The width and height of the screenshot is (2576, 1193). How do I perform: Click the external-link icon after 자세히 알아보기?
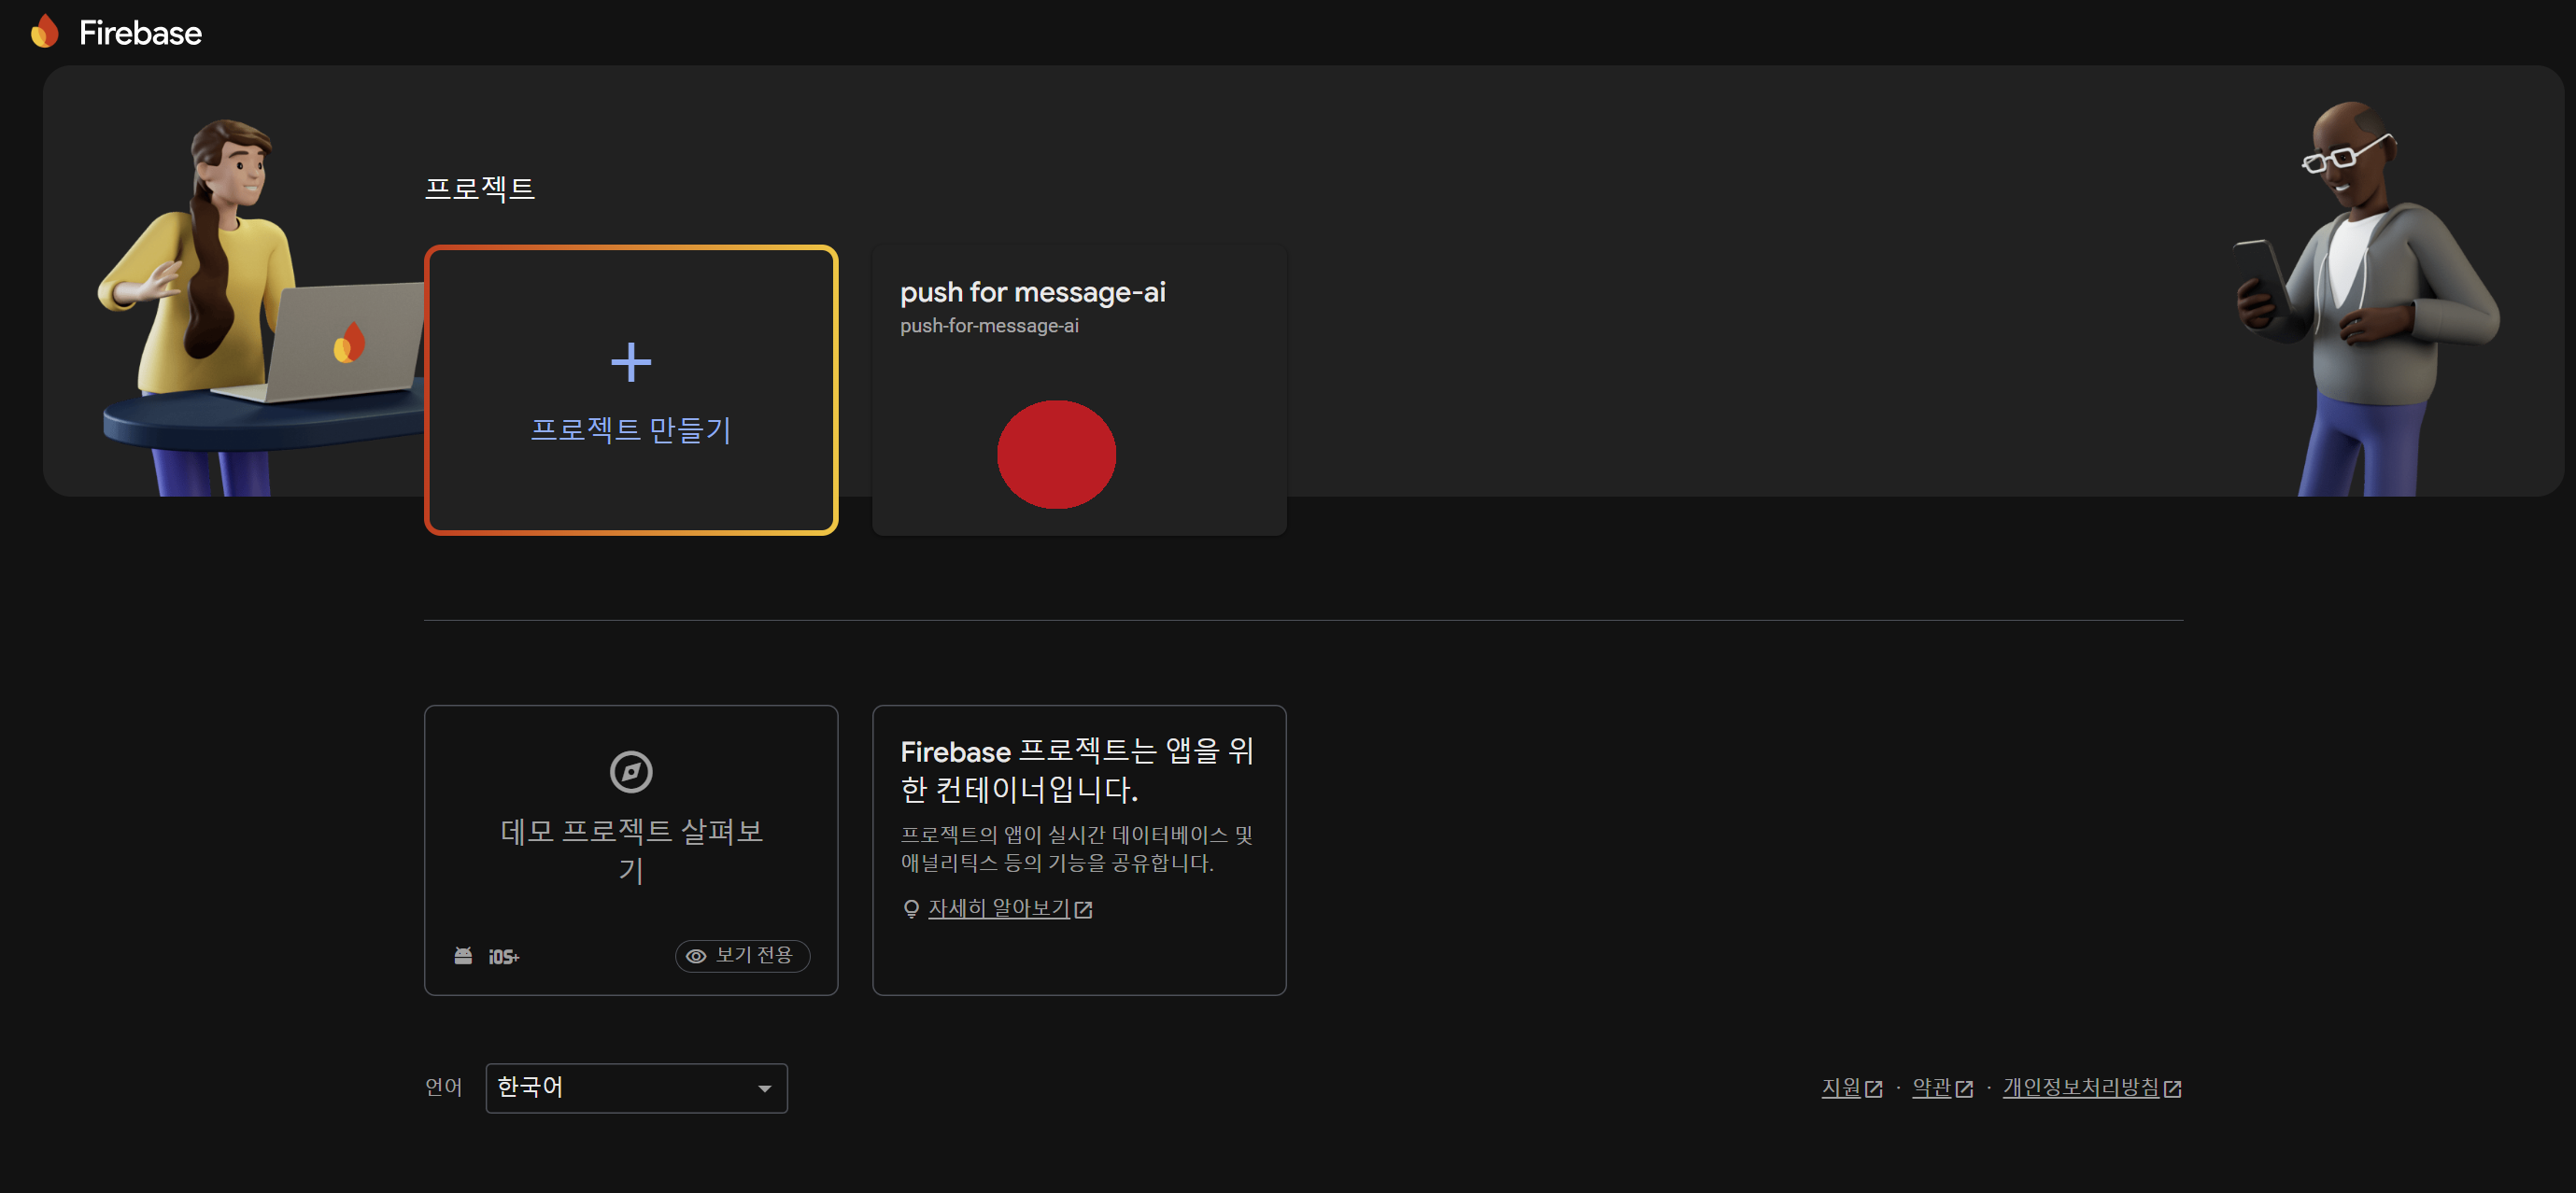tap(1083, 909)
